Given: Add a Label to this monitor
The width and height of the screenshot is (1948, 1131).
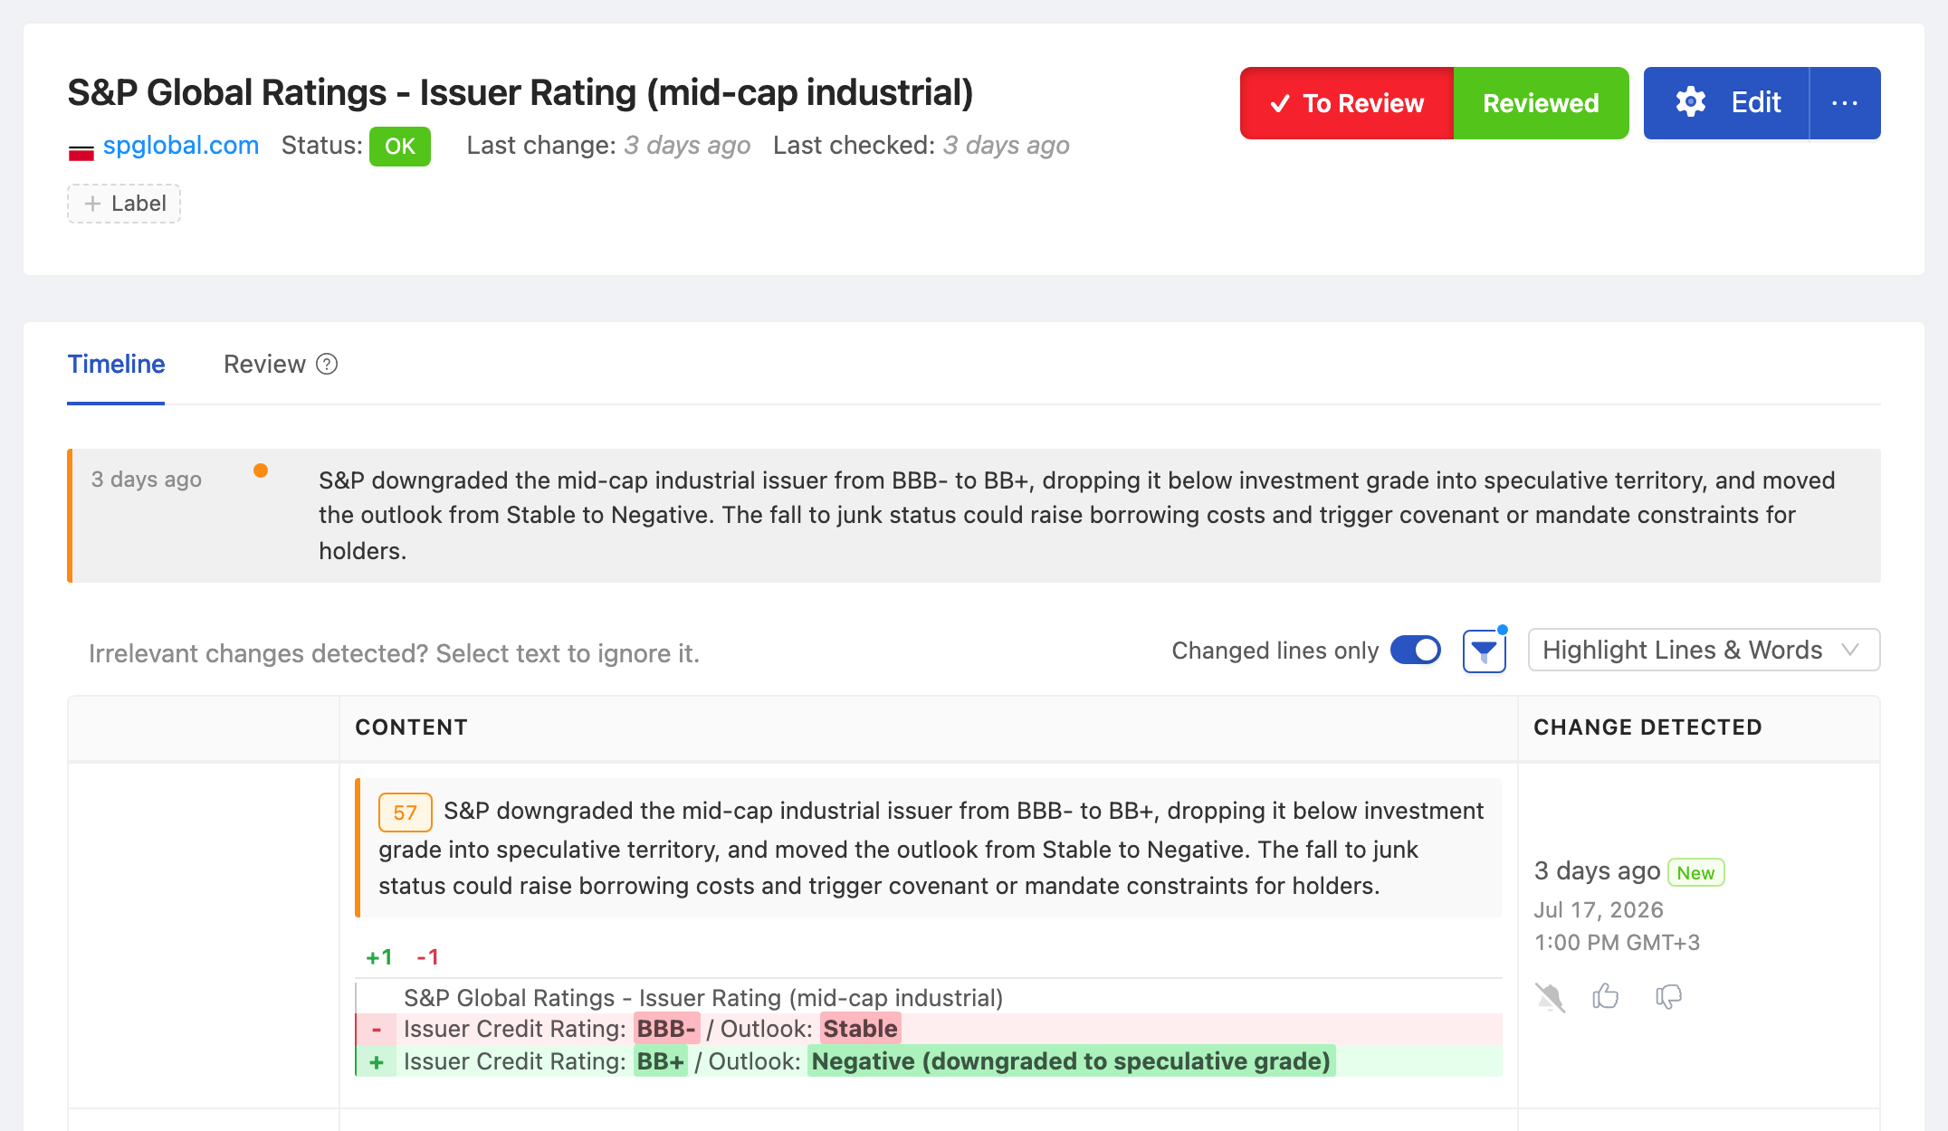Looking at the screenshot, I should pyautogui.click(x=124, y=204).
